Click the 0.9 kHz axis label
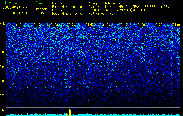 2,67
